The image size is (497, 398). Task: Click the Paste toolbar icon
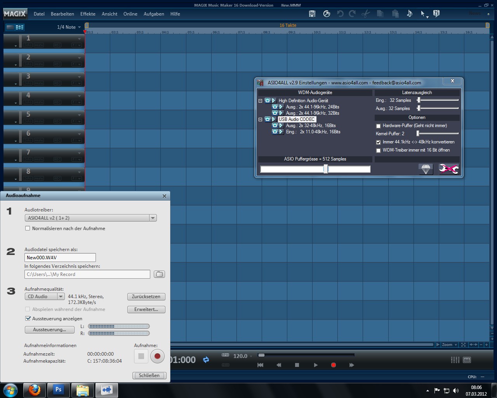(x=395, y=14)
